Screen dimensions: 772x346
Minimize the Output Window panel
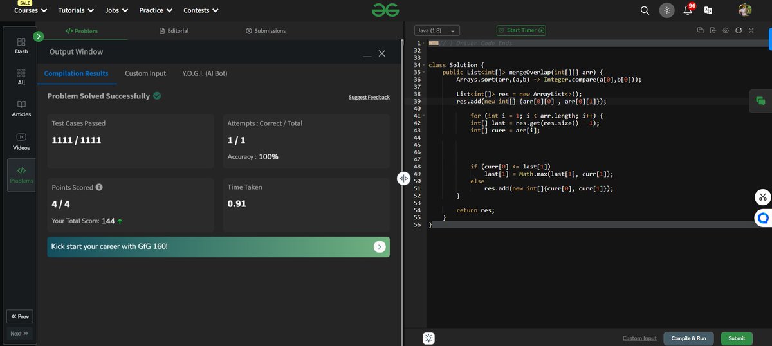367,55
